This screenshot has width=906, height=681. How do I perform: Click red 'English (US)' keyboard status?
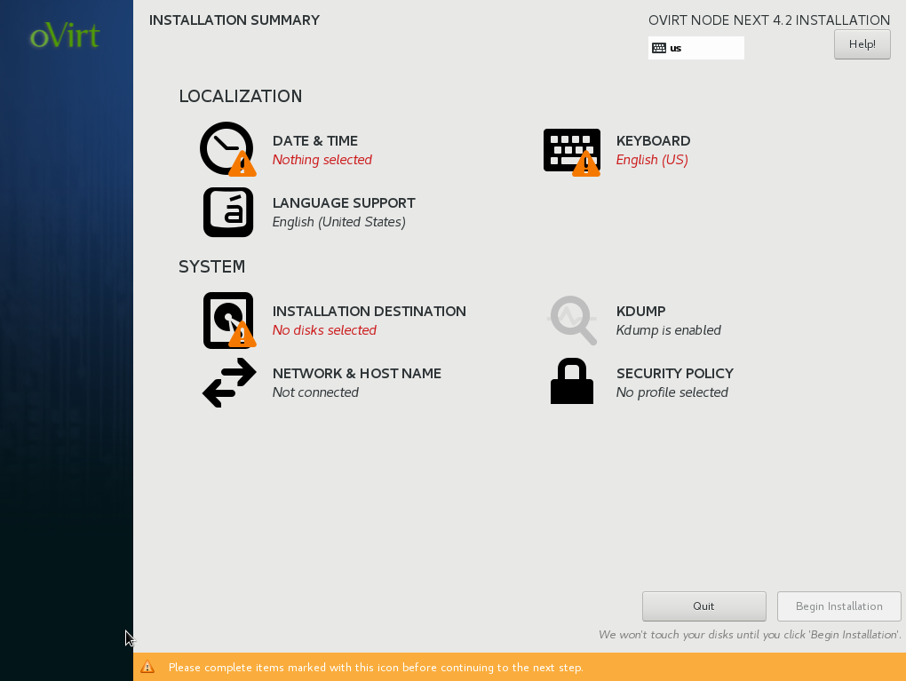coord(652,160)
